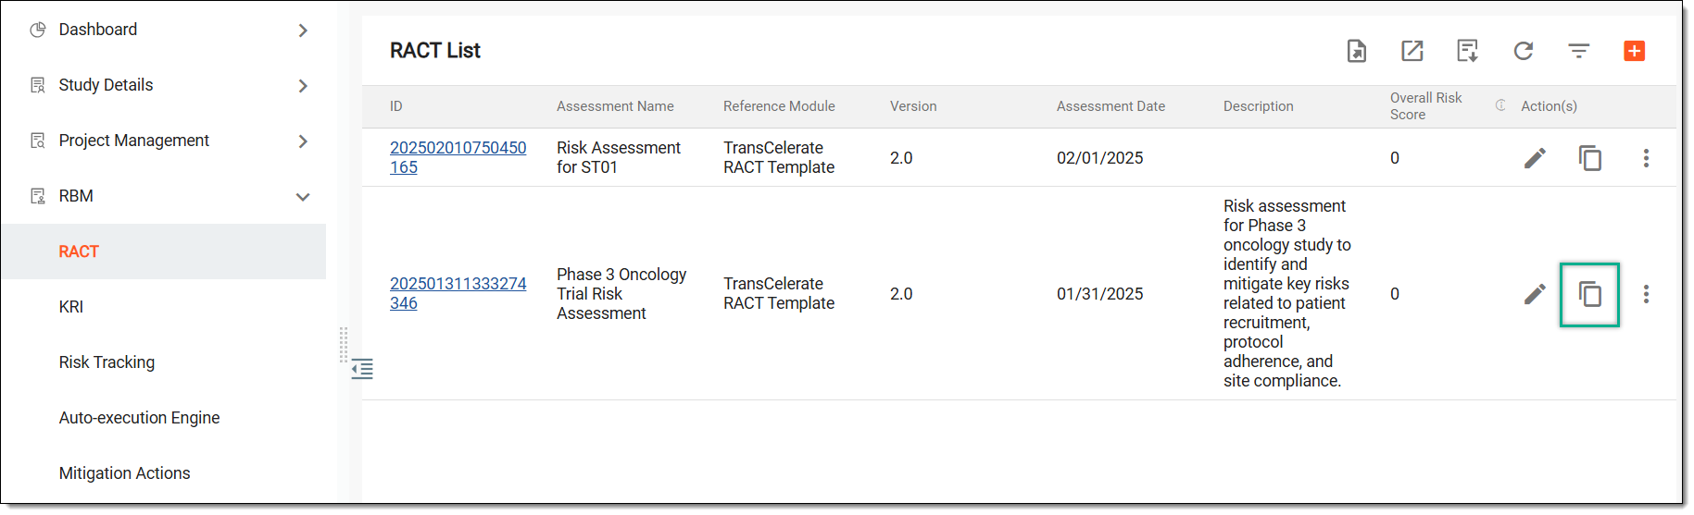
Task: Click column settings icon beside Overall Risk Score
Action: coord(1500,105)
